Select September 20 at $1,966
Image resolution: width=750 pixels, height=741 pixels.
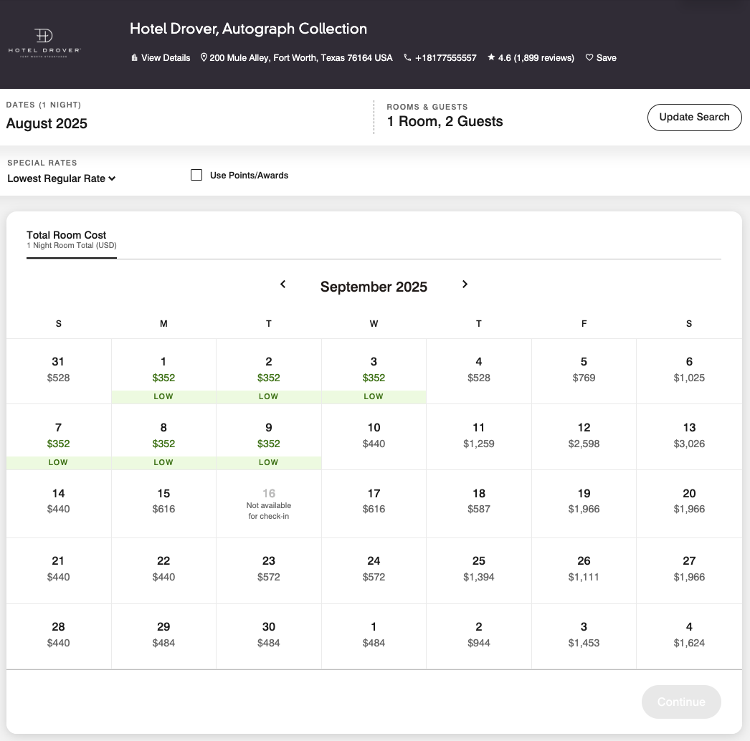coord(689,504)
